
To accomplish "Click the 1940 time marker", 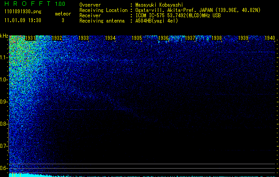I will point(270,38).
